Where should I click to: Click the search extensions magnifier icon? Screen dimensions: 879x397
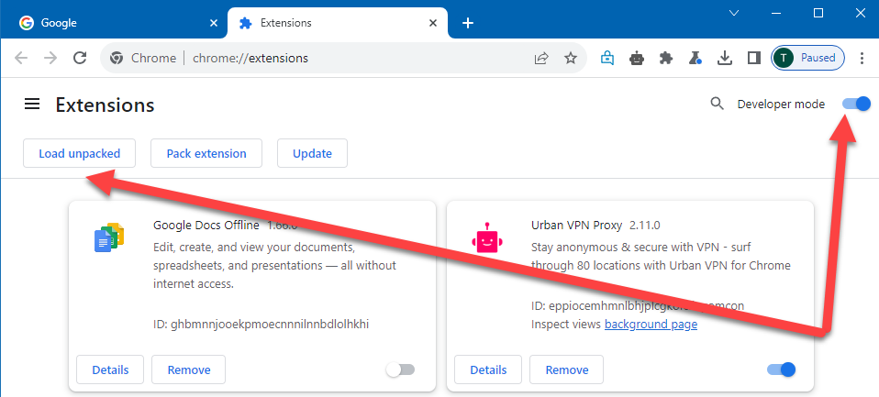(718, 105)
